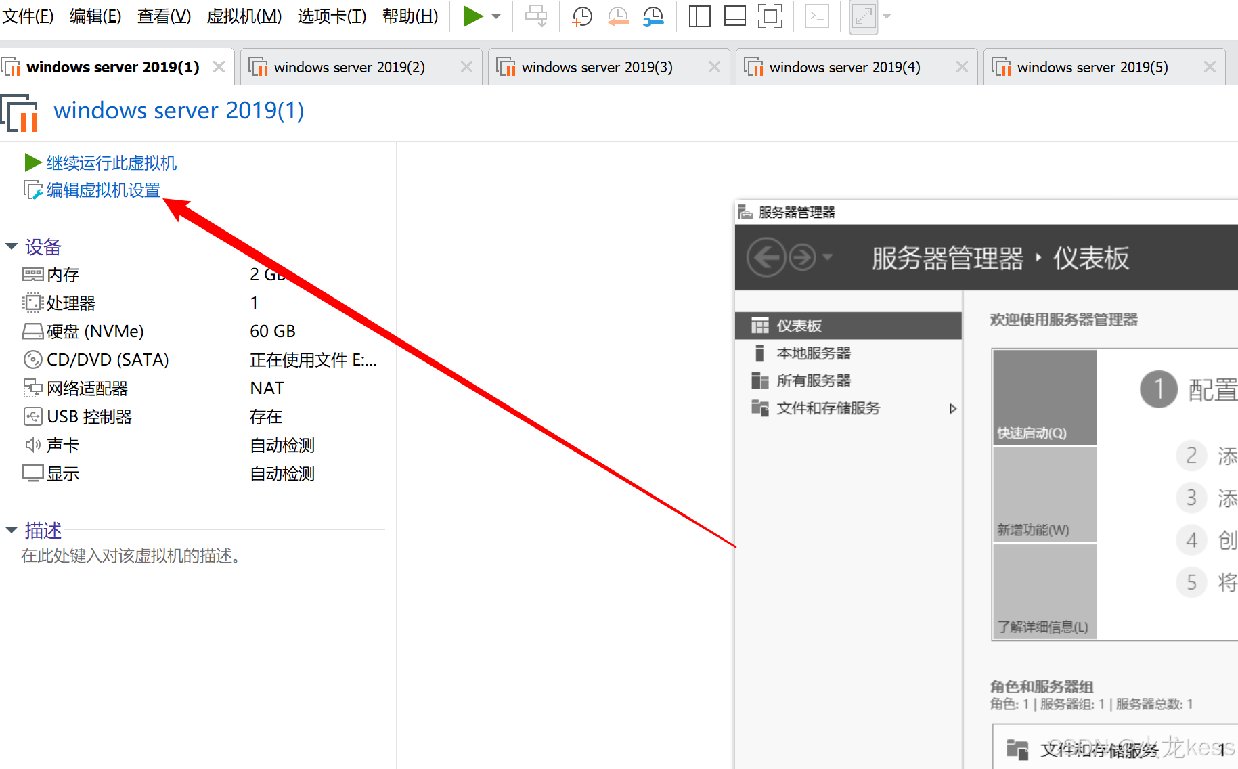Open the console view terminal icon

[x=817, y=16]
